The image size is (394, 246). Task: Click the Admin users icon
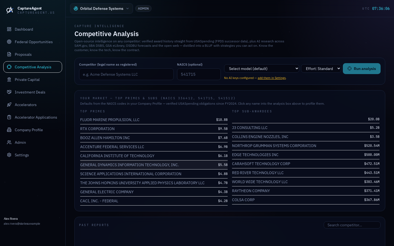pos(9,142)
